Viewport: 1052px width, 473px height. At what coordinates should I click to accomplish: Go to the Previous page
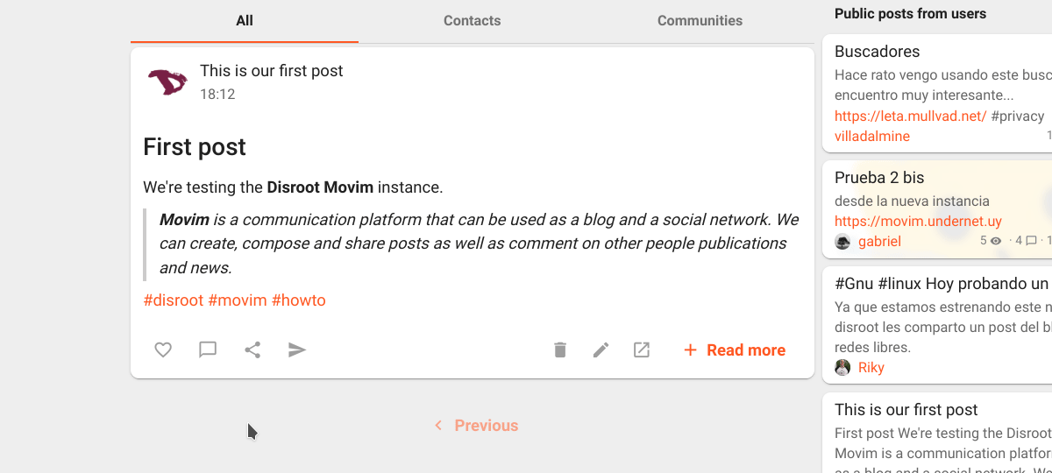click(476, 426)
